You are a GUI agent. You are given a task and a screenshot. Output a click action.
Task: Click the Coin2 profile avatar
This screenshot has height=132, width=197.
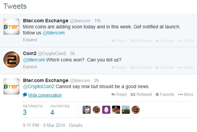pos(11,59)
